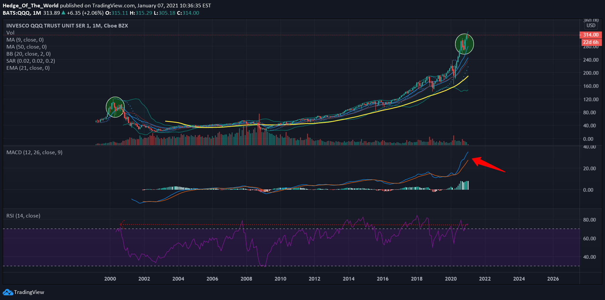Select the MA (9, close, 0) legend
This screenshot has height=300, width=605.
pyautogui.click(x=25, y=40)
